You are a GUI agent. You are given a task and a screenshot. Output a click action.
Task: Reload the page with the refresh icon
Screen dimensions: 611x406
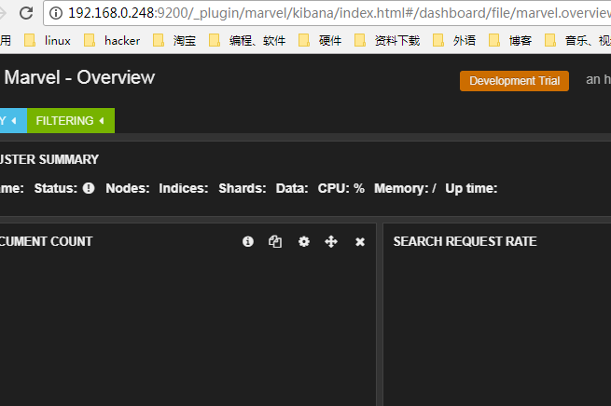(x=26, y=13)
